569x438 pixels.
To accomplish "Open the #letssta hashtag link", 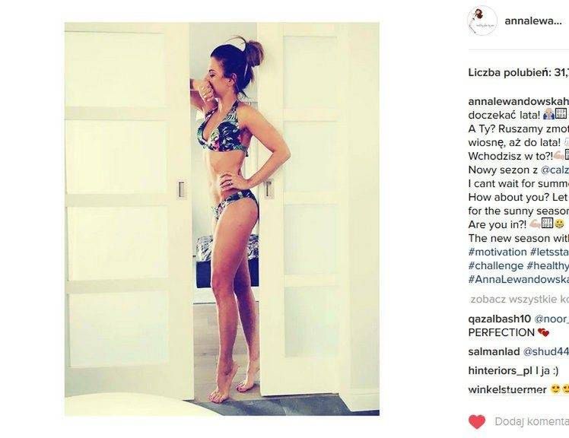I will pyautogui.click(x=549, y=252).
